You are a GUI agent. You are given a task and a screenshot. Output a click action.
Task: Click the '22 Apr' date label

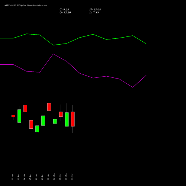point(12,177)
